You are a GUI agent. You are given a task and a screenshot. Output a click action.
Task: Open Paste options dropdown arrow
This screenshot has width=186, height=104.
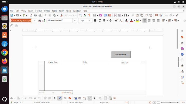57,15
